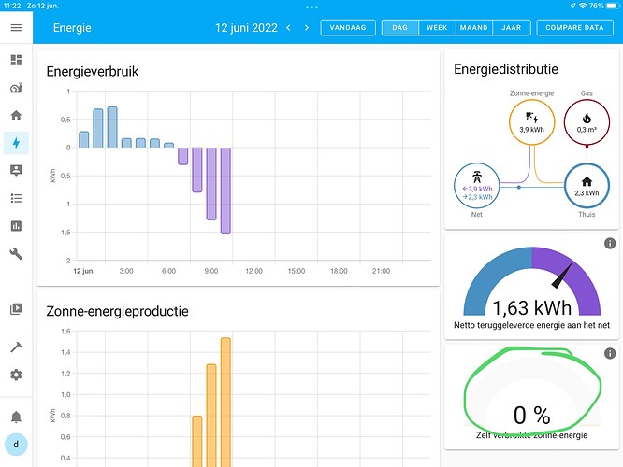Click the 1,63 kWh gauge needle
Image resolution: width=623 pixels, height=467 pixels.
pyautogui.click(x=562, y=275)
